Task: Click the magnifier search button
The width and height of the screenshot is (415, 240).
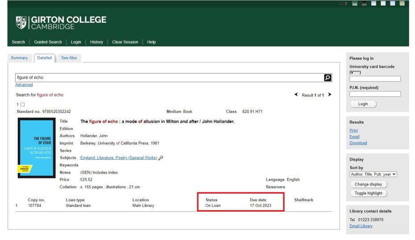Action: [x=328, y=77]
